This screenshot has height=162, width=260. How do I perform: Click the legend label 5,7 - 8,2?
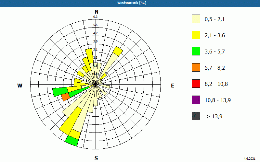coord(215,68)
